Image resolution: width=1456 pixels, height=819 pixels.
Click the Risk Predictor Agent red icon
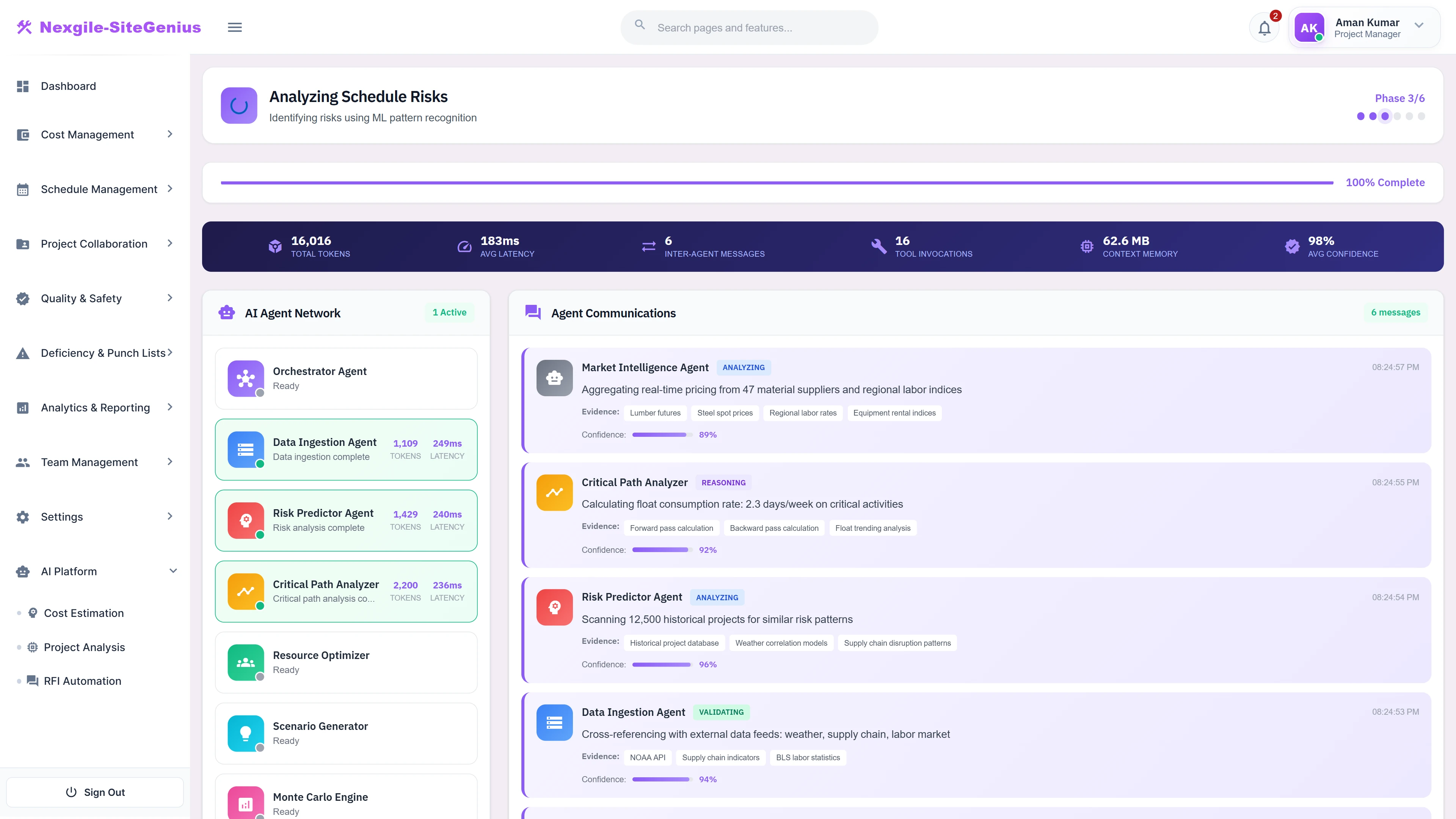pyautogui.click(x=245, y=520)
